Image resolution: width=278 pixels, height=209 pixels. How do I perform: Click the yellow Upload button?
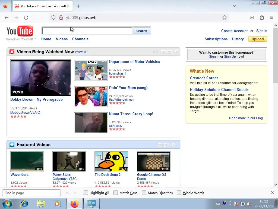258,39
